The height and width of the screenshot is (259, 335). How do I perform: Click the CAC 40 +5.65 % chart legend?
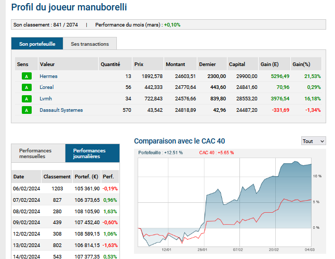[x=217, y=153]
